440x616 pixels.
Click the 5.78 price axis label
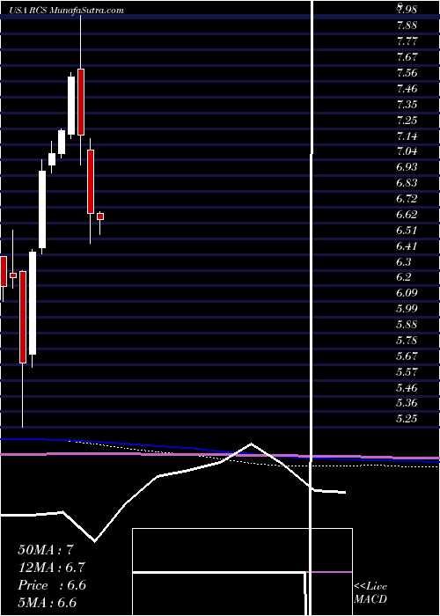pos(407,341)
